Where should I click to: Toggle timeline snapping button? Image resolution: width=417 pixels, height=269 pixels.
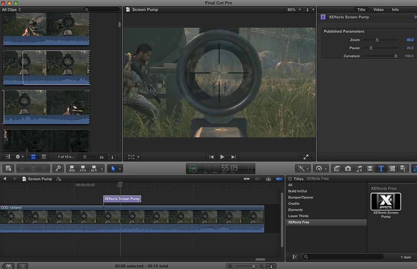click(x=279, y=179)
